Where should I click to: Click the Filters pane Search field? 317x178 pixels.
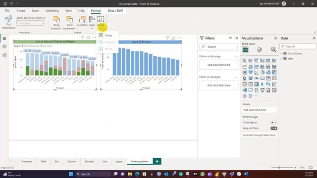[218, 47]
